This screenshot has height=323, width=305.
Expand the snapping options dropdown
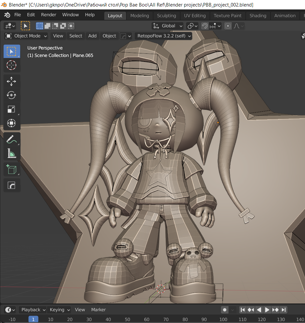[215, 26]
